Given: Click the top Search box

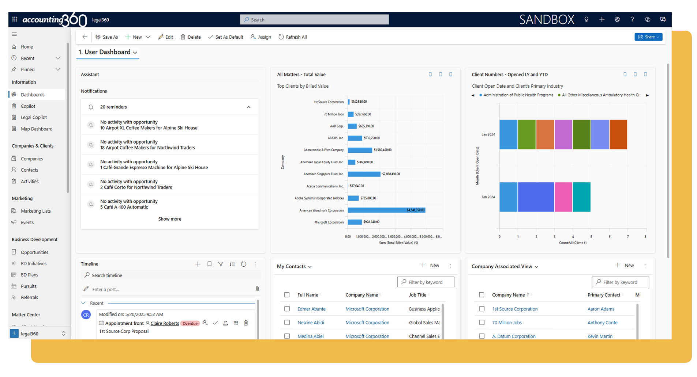Looking at the screenshot, I should click(x=314, y=20).
